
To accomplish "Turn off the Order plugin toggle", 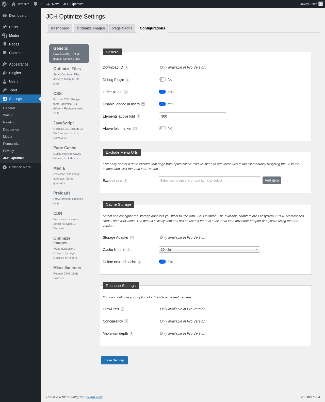I will pyautogui.click(x=162, y=92).
